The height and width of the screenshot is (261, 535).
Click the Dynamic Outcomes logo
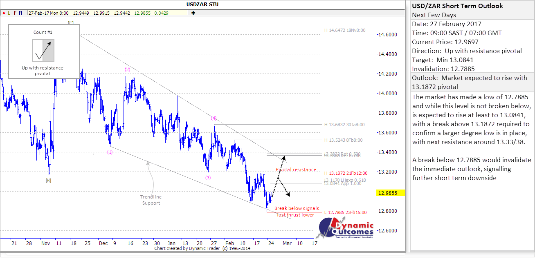[346, 228]
